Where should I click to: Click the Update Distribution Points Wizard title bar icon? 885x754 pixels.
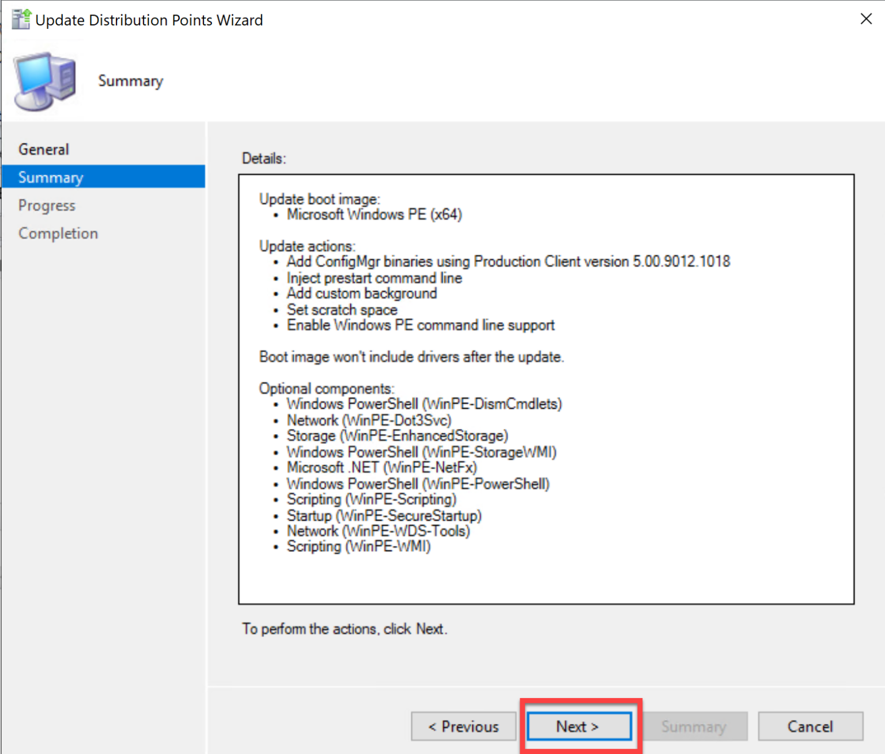coord(20,19)
